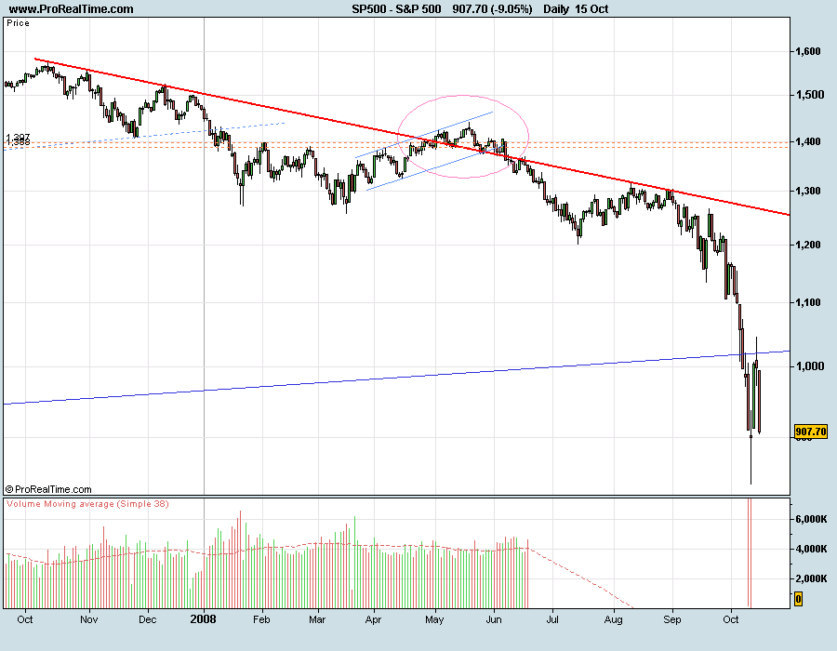Click the 1,000 price axis label
The image size is (837, 651).
point(809,365)
